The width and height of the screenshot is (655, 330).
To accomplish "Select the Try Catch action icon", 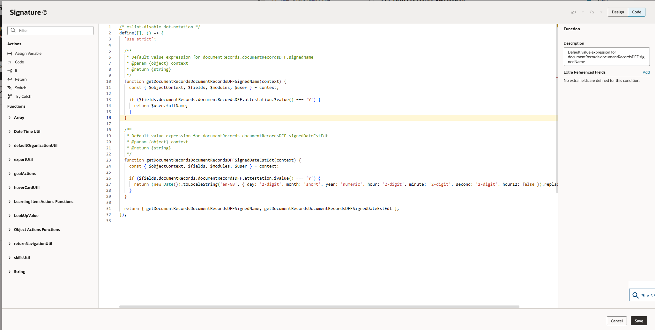I will (x=10, y=97).
